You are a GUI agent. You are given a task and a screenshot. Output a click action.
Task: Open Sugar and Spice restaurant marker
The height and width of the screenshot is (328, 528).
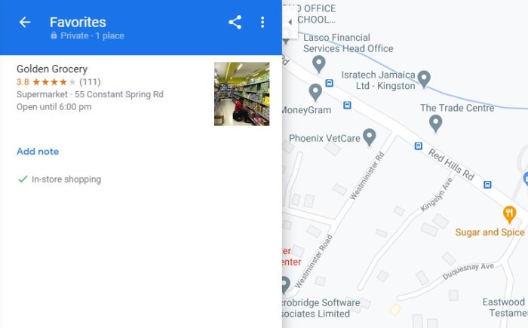point(509,214)
